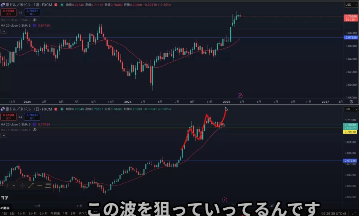The image size is (359, 216).
Task: Click the blue 0.67326 price label on daily axis
Action: coord(350,161)
